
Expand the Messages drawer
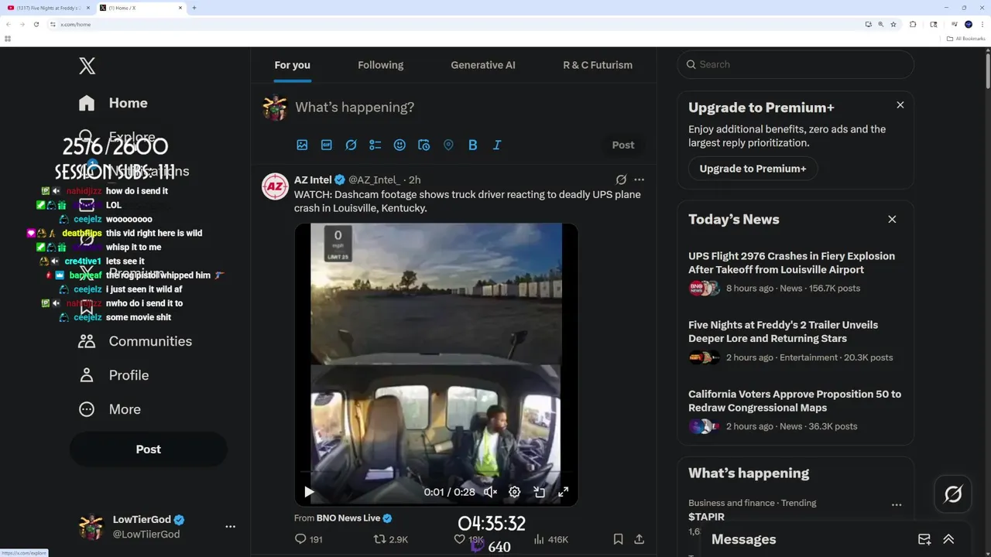pyautogui.click(x=948, y=539)
